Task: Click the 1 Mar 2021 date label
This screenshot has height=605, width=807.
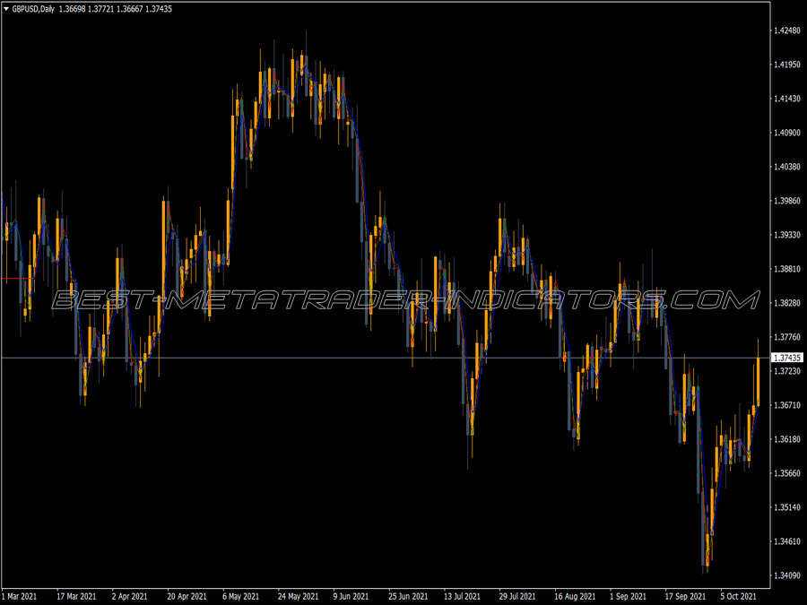Action: click(20, 596)
